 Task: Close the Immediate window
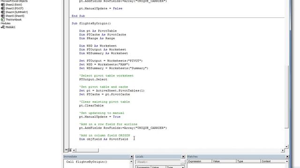coord(132,156)
